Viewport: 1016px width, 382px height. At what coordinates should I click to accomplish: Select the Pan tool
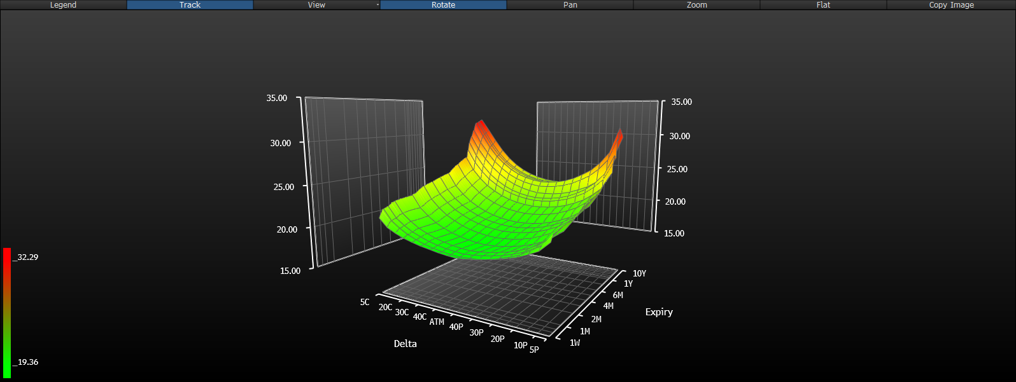coord(570,4)
